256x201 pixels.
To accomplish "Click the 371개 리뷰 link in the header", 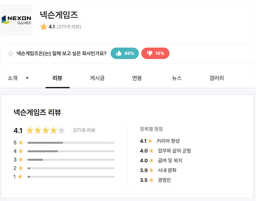I will [x=69, y=27].
